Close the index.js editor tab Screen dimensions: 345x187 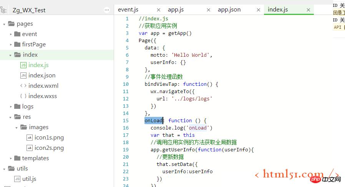pos(309,10)
